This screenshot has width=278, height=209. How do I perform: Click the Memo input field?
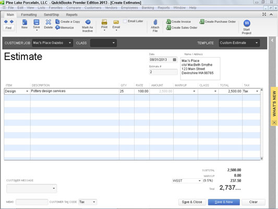32,202
